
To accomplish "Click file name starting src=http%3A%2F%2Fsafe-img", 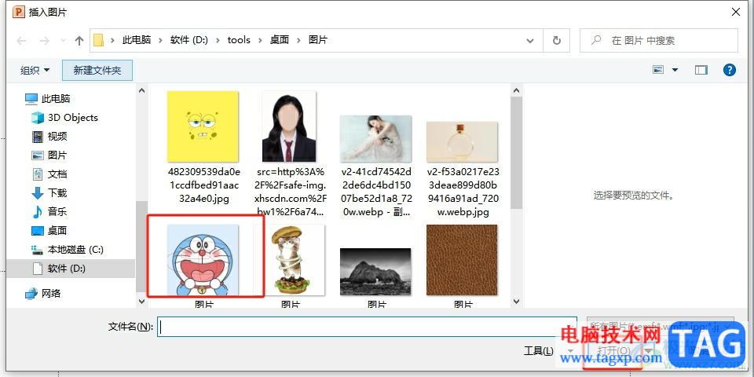I will 291,192.
